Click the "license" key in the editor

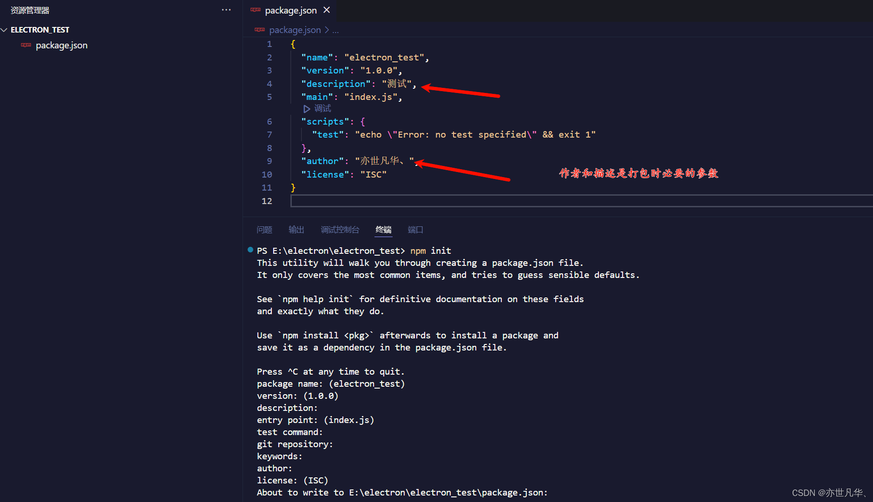(325, 174)
